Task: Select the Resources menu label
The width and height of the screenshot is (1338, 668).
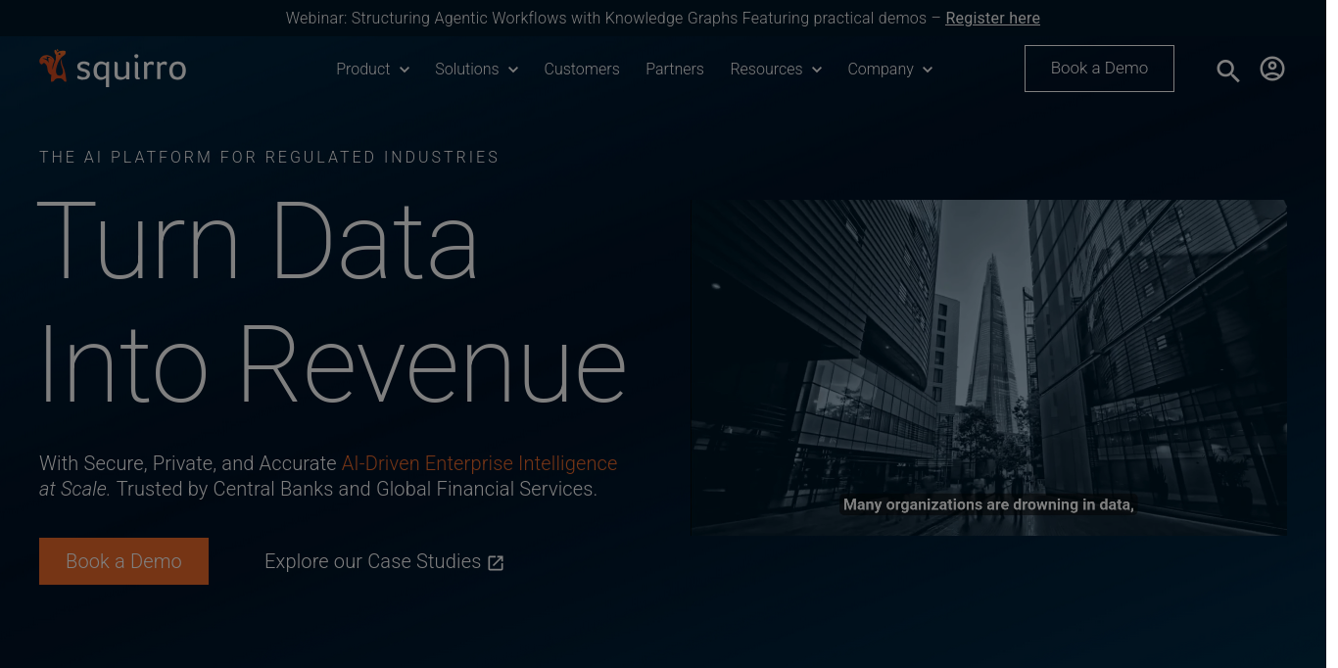Action: pyautogui.click(x=766, y=70)
